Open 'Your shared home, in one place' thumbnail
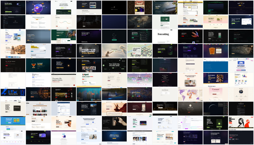This screenshot has width=254, height=145. (x=64, y=123)
